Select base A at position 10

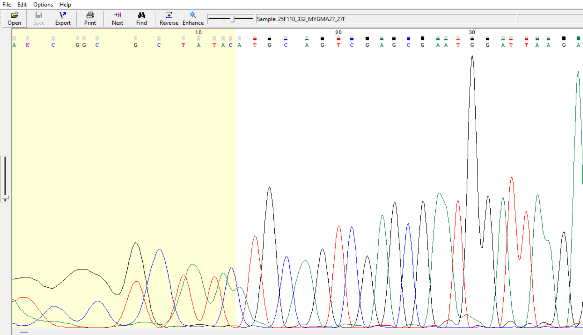[198, 45]
